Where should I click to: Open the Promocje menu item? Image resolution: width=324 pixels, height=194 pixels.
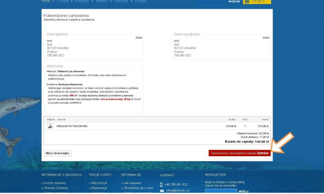[x=82, y=1]
